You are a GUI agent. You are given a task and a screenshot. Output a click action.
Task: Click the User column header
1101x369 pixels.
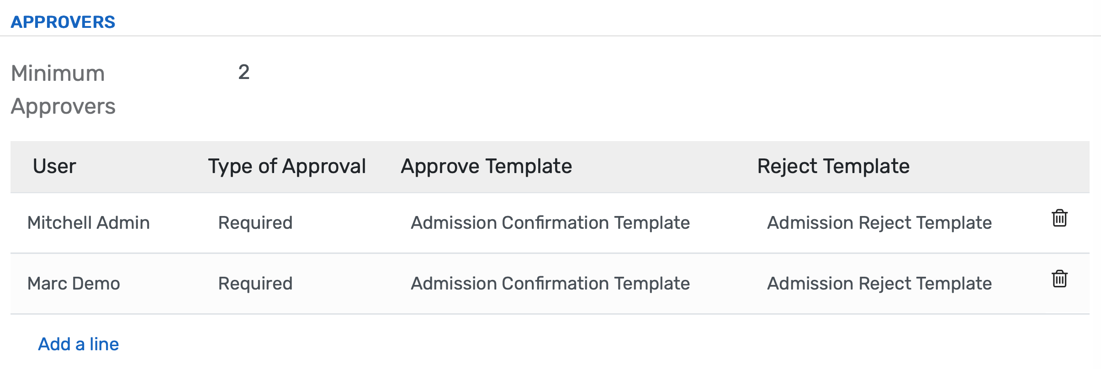click(x=54, y=166)
